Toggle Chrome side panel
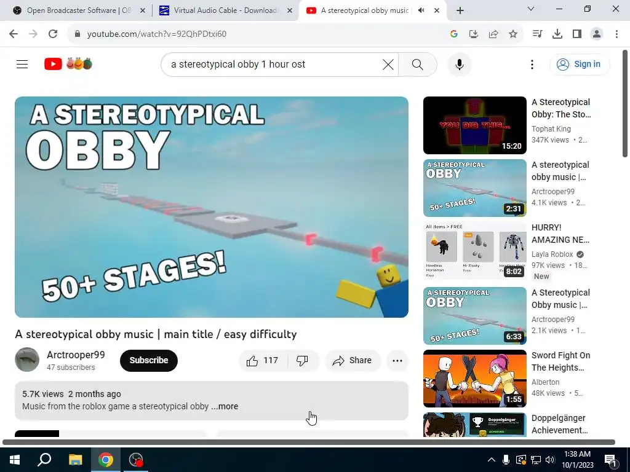This screenshot has height=472, width=630. click(577, 34)
